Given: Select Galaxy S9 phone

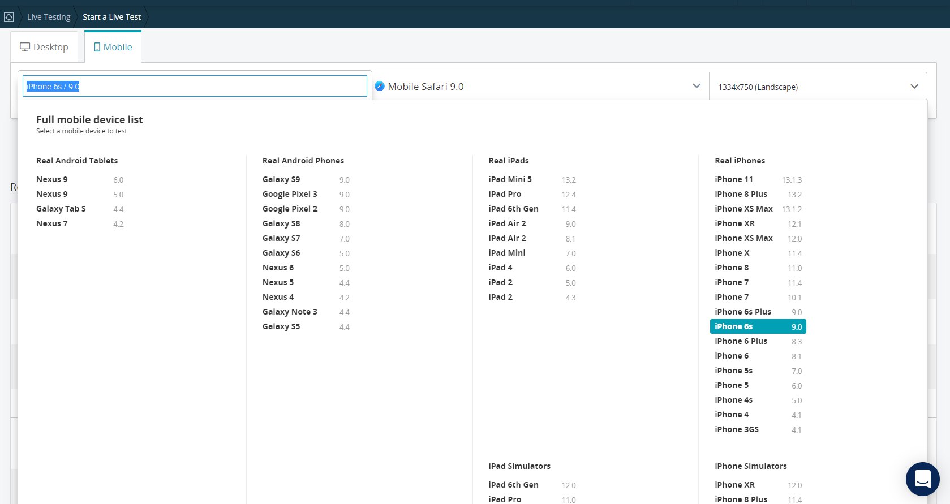Looking at the screenshot, I should 306,179.
